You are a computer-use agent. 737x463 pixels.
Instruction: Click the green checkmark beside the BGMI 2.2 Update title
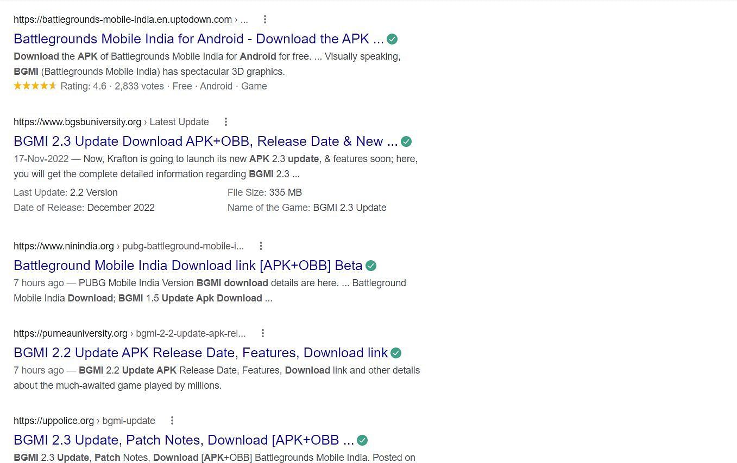396,353
